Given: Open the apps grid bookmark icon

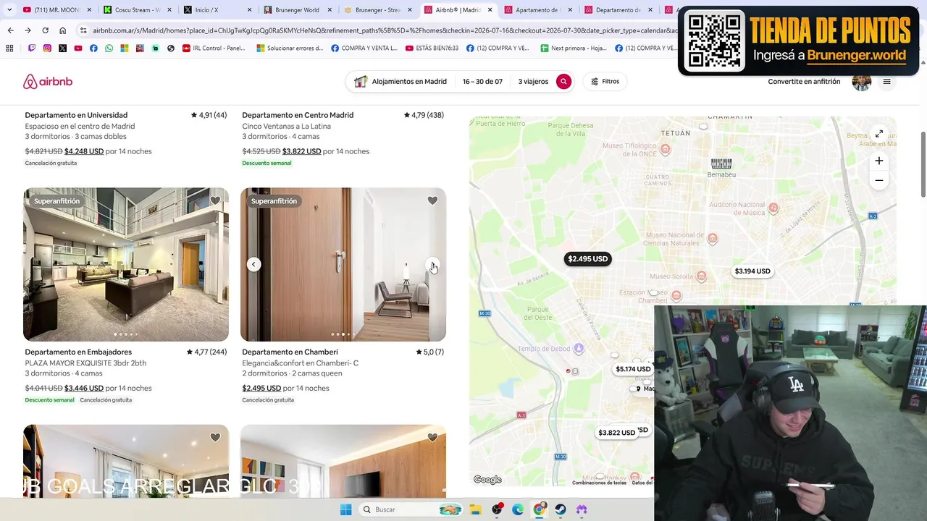Looking at the screenshot, I should pos(9,48).
